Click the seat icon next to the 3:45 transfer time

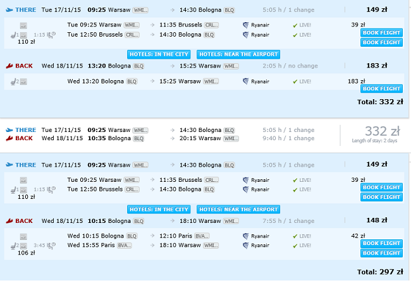[x=13, y=246]
